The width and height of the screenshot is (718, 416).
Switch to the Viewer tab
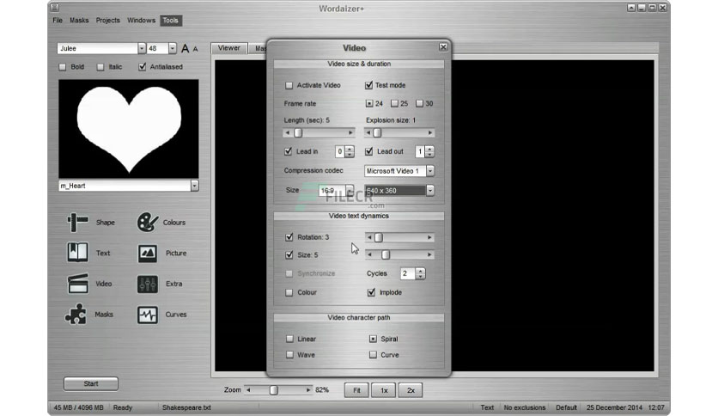tap(229, 48)
